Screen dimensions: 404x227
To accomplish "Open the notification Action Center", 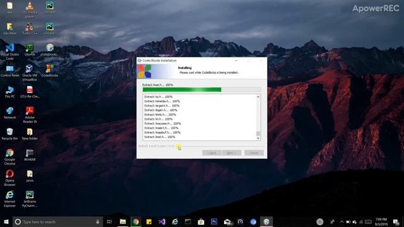I will 396,222.
